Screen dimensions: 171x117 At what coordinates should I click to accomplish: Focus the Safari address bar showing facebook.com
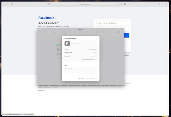[85, 4]
